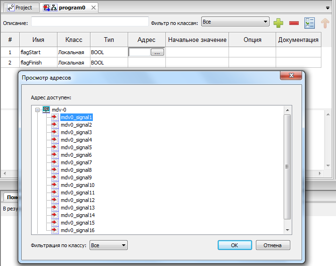Click the green plus add variable icon
This screenshot has width=336, height=266.
point(278,22)
